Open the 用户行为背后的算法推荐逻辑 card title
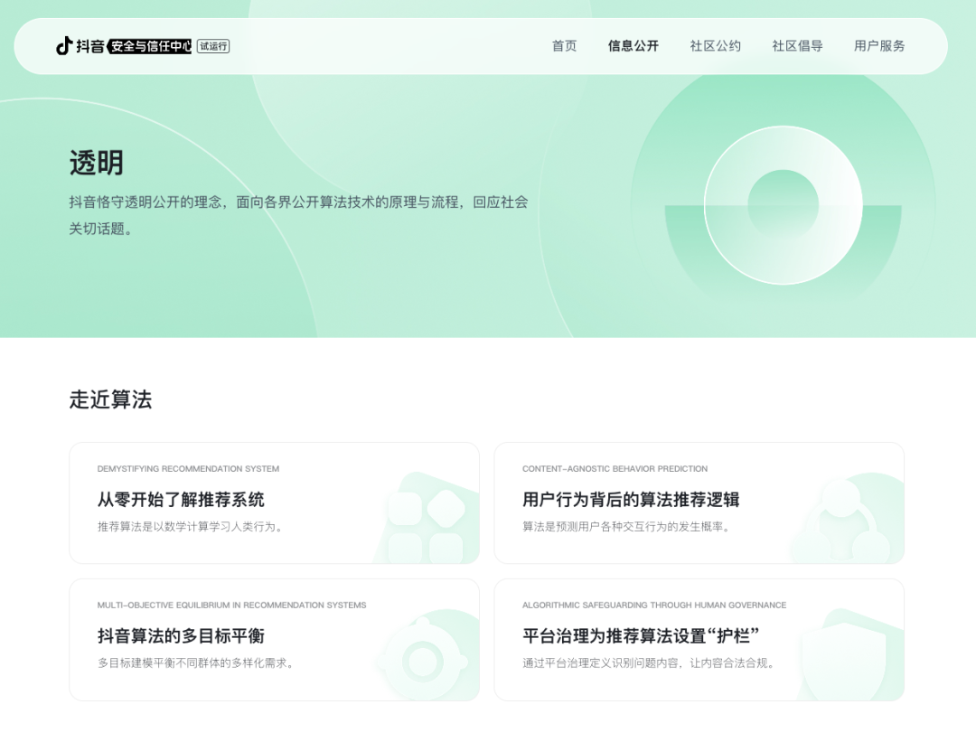 (631, 499)
